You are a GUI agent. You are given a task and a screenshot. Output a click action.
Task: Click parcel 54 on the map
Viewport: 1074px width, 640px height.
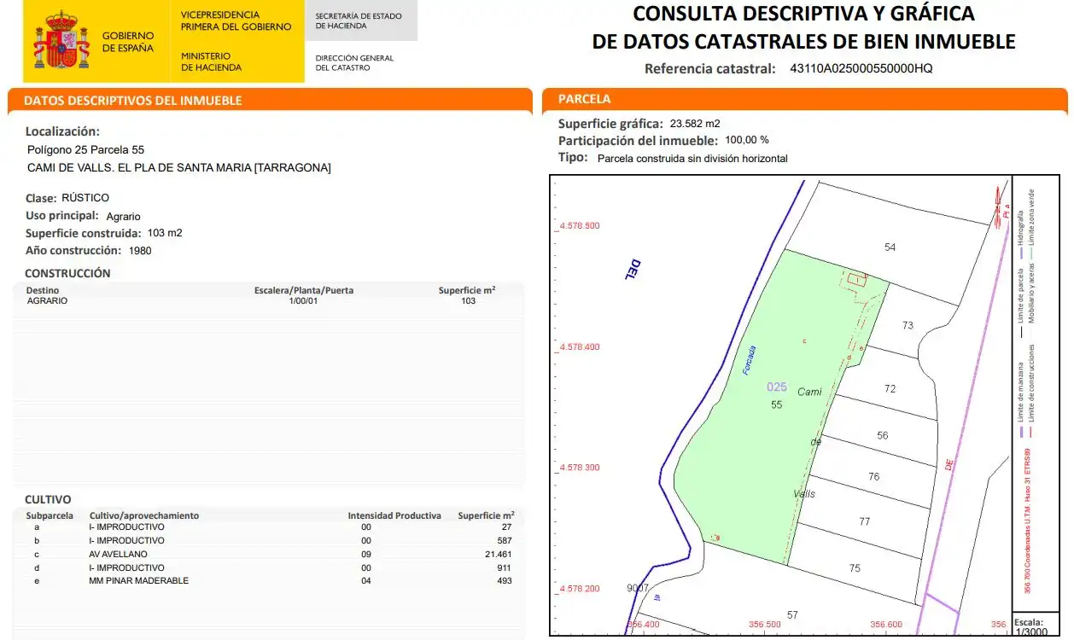click(890, 247)
